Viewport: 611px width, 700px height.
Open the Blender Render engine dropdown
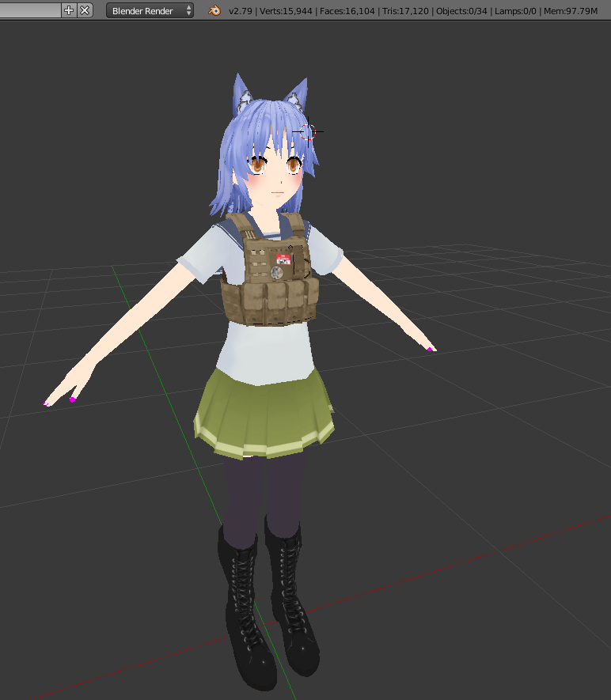[150, 11]
